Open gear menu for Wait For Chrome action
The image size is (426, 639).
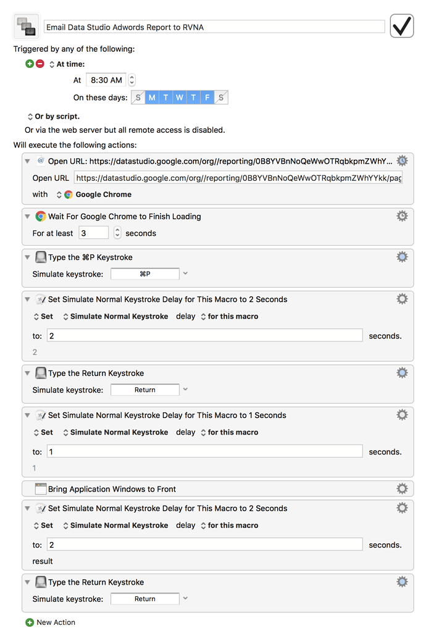pos(403,216)
